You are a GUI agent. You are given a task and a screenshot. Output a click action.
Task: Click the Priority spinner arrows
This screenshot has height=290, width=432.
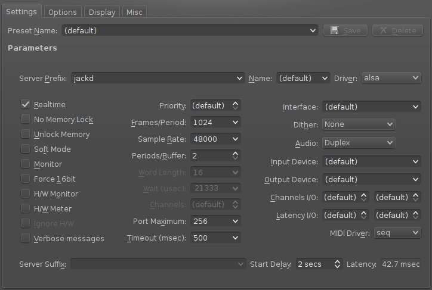[236, 105]
